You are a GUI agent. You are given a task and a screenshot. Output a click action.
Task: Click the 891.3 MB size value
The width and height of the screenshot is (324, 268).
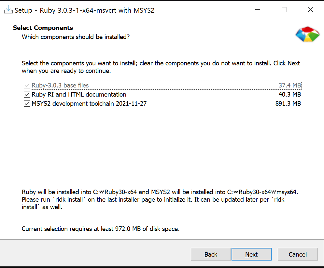288,104
